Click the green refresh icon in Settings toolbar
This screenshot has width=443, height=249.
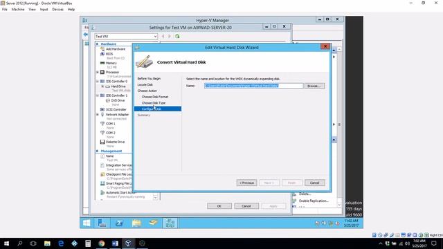(177, 37)
